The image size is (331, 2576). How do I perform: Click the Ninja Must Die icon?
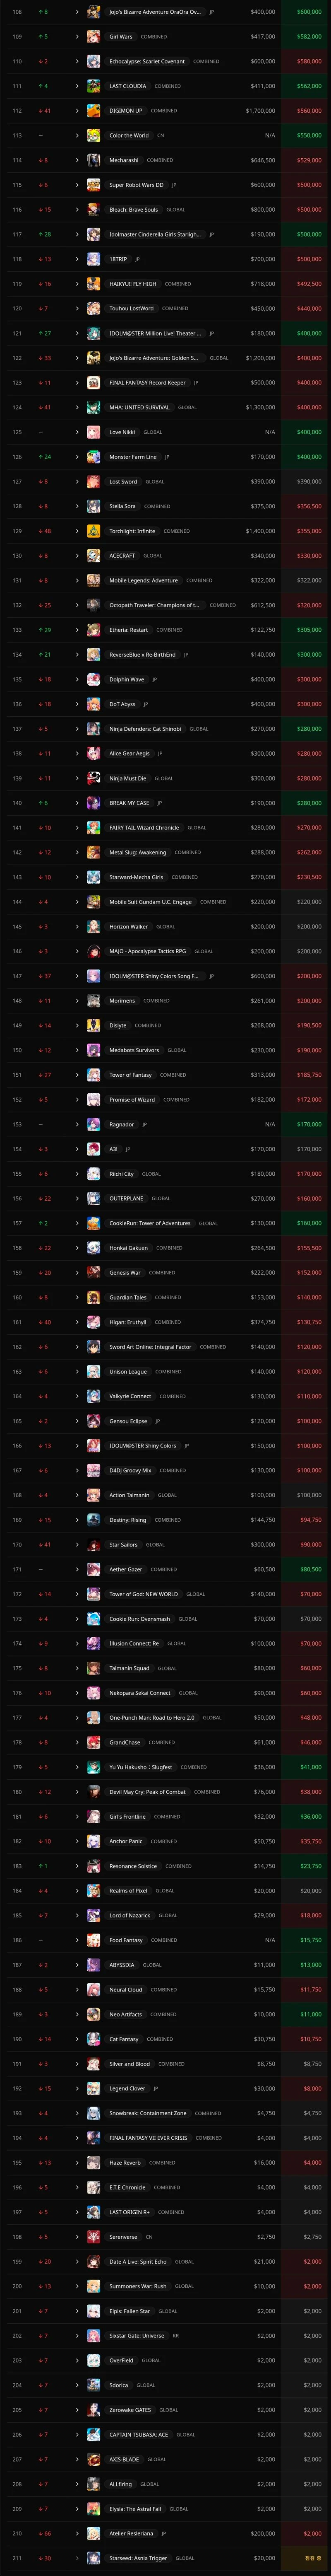click(x=93, y=779)
